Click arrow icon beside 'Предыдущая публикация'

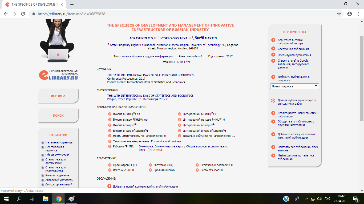click(273, 55)
